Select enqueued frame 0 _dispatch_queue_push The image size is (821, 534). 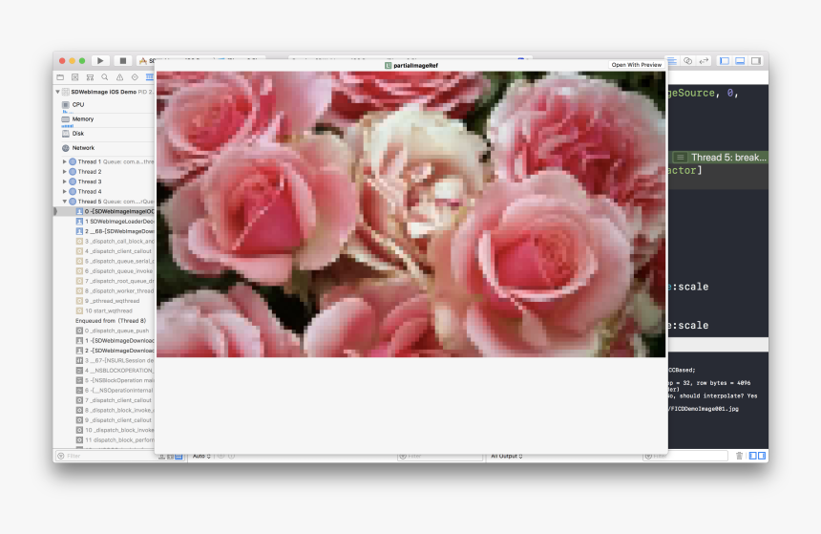pyautogui.click(x=104, y=331)
